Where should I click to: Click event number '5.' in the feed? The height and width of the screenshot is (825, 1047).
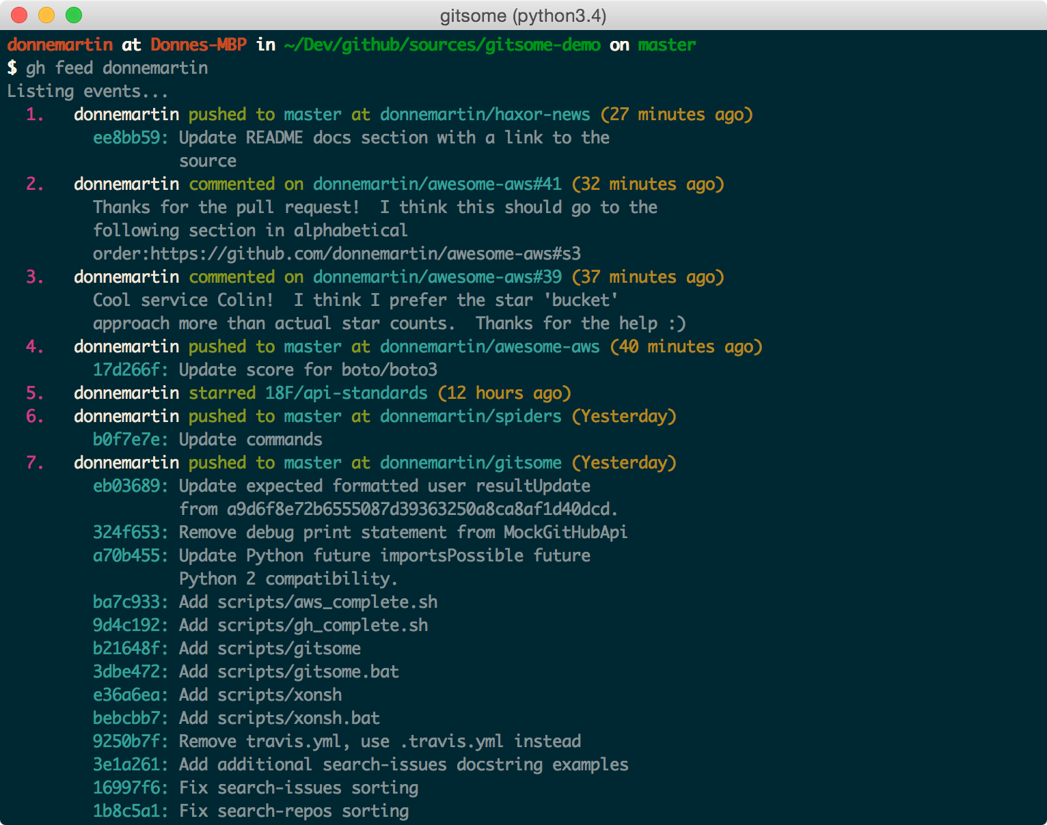(x=35, y=393)
